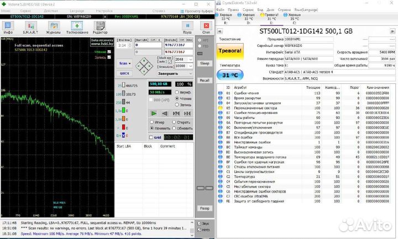Open the Журналы (logs) section
398x239 pixels.
53,28
